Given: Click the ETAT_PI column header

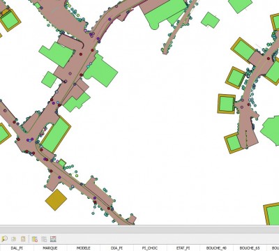Looking at the screenshot, I should coord(183,248).
